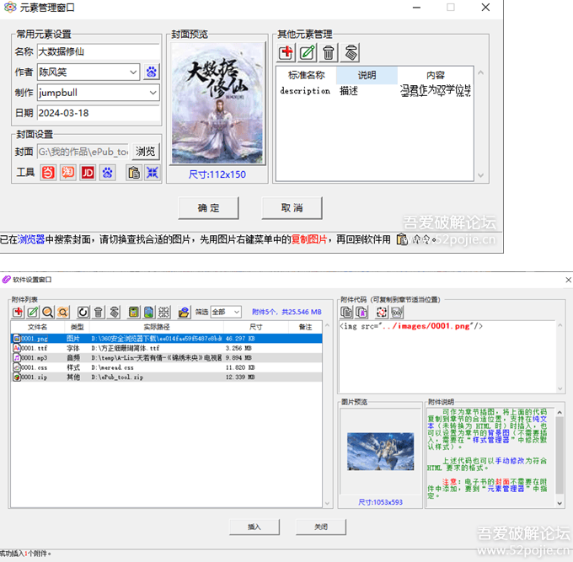Click the 取消 cancel button
Viewport: 573px width, 562px height.
coord(292,208)
